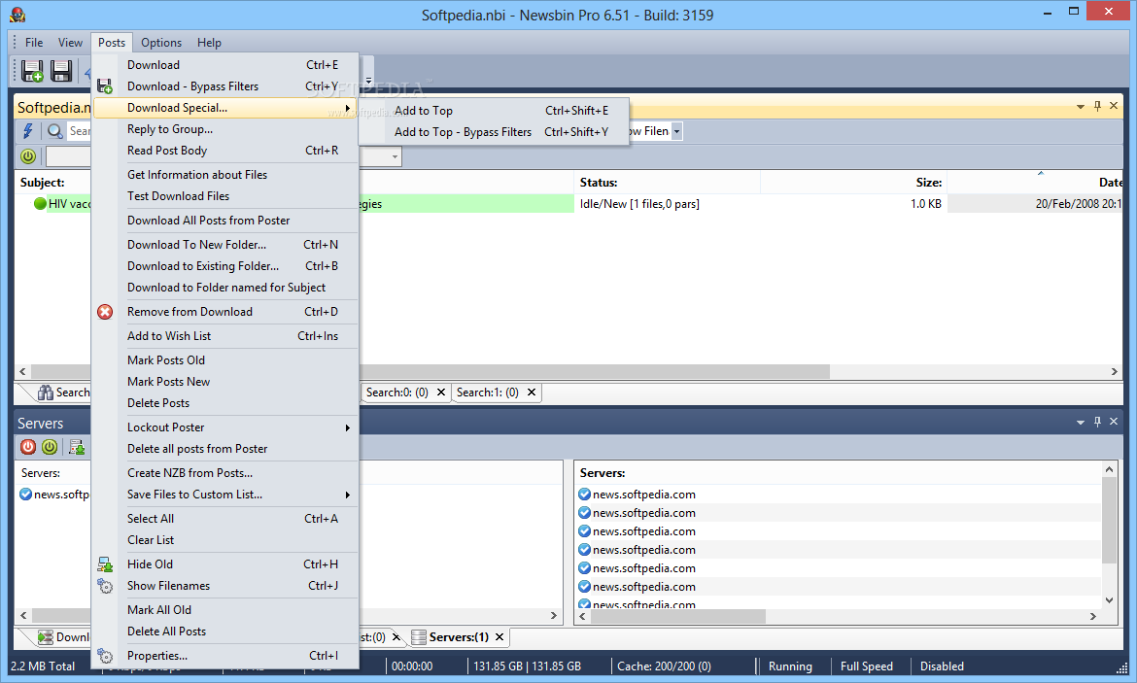Click the green power icon below search
1137x683 pixels.
coord(28,155)
